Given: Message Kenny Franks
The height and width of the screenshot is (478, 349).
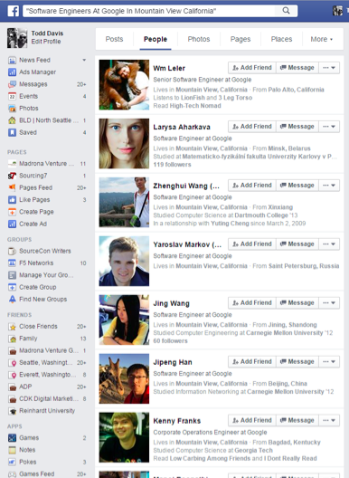Looking at the screenshot, I should point(297,420).
